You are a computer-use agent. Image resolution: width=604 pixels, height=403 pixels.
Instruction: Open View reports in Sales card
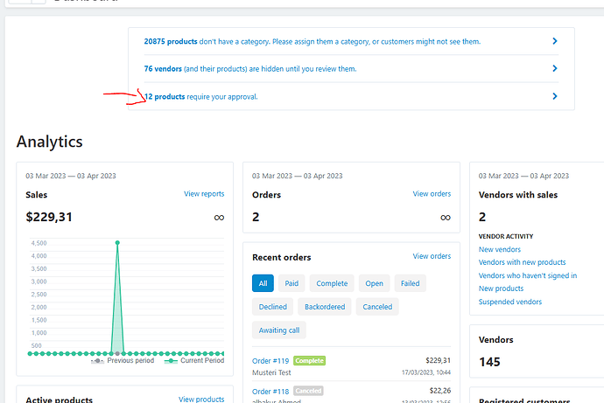(204, 194)
